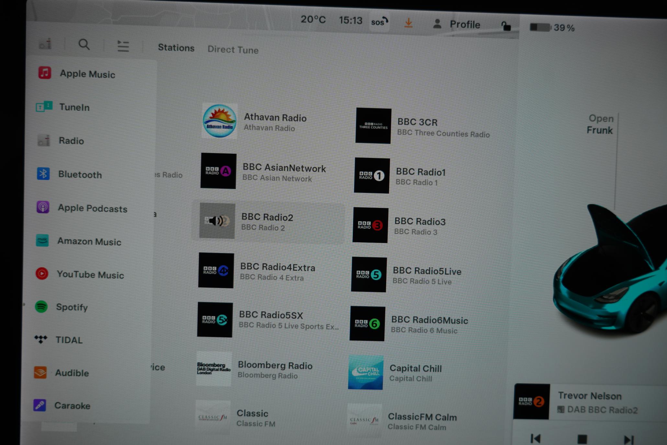Open TuneIn source
667x445 pixels.
coord(63,107)
